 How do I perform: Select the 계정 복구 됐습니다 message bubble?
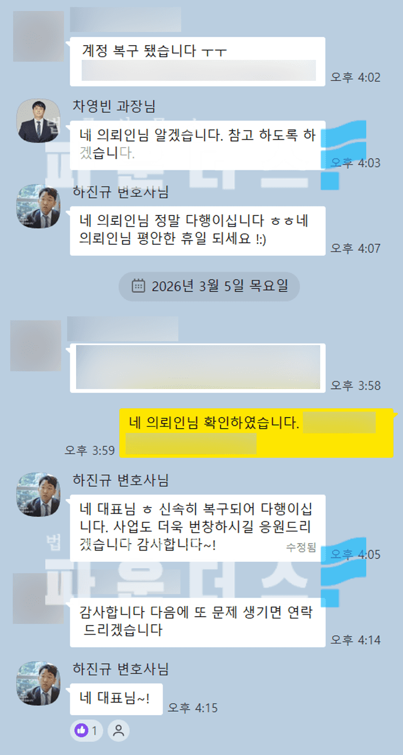(x=198, y=61)
